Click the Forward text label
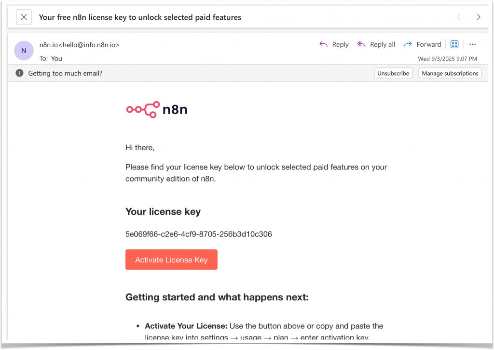Screen dimensions: 494x350 (x=429, y=44)
